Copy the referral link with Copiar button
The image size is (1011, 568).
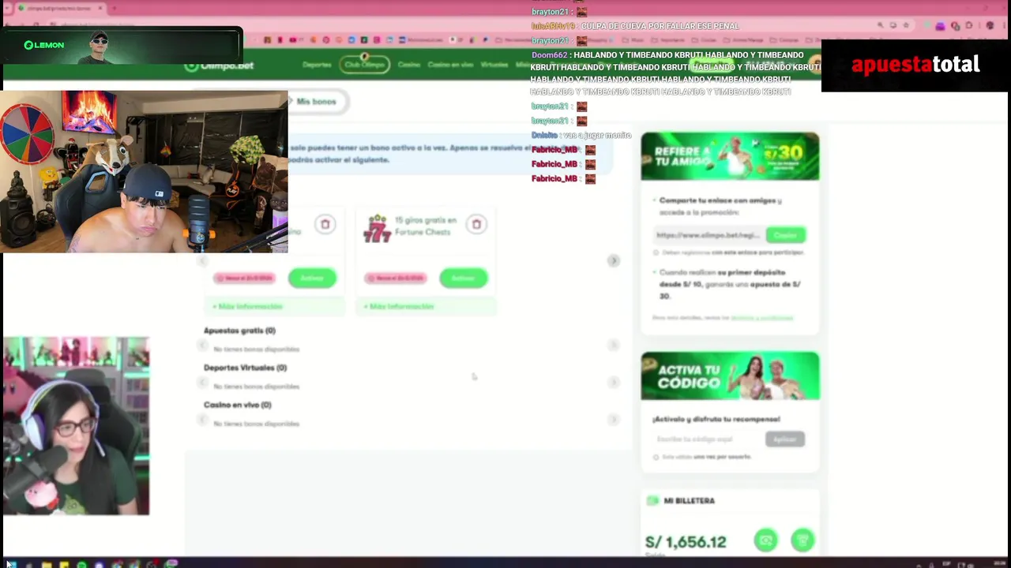[x=785, y=235]
